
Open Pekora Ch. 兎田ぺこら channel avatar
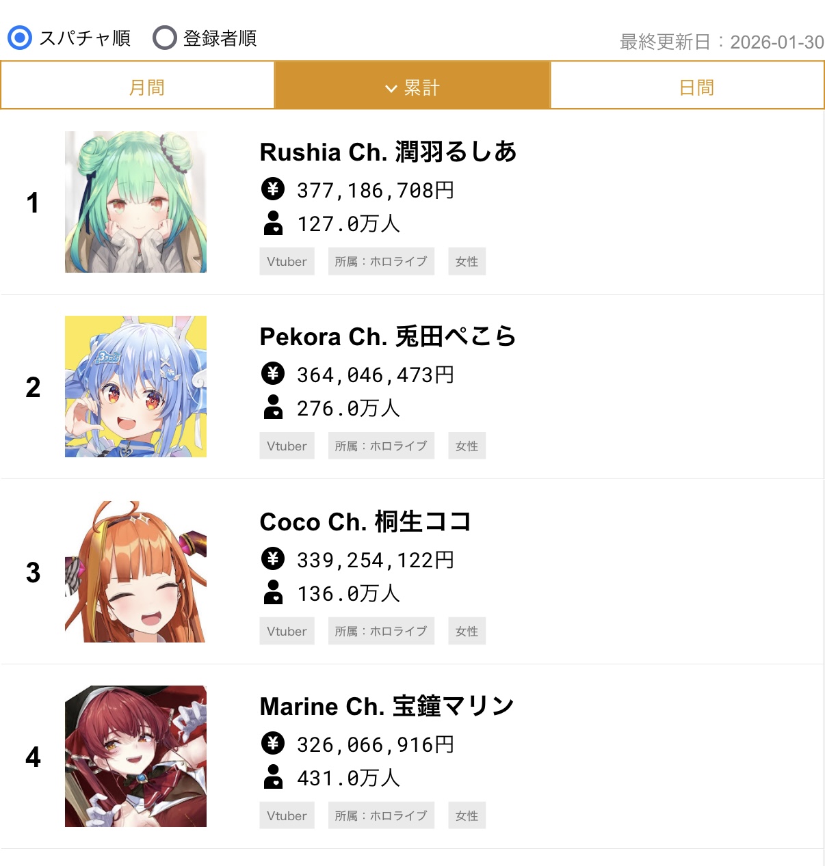(135, 386)
